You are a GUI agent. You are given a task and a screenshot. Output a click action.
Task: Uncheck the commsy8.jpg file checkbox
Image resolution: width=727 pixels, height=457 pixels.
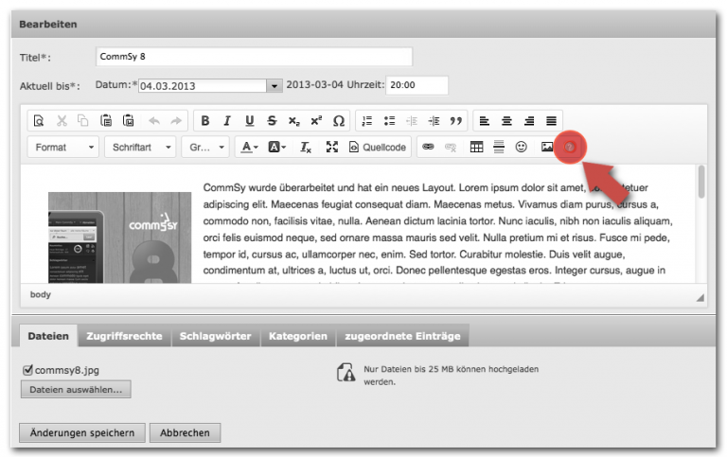27,370
